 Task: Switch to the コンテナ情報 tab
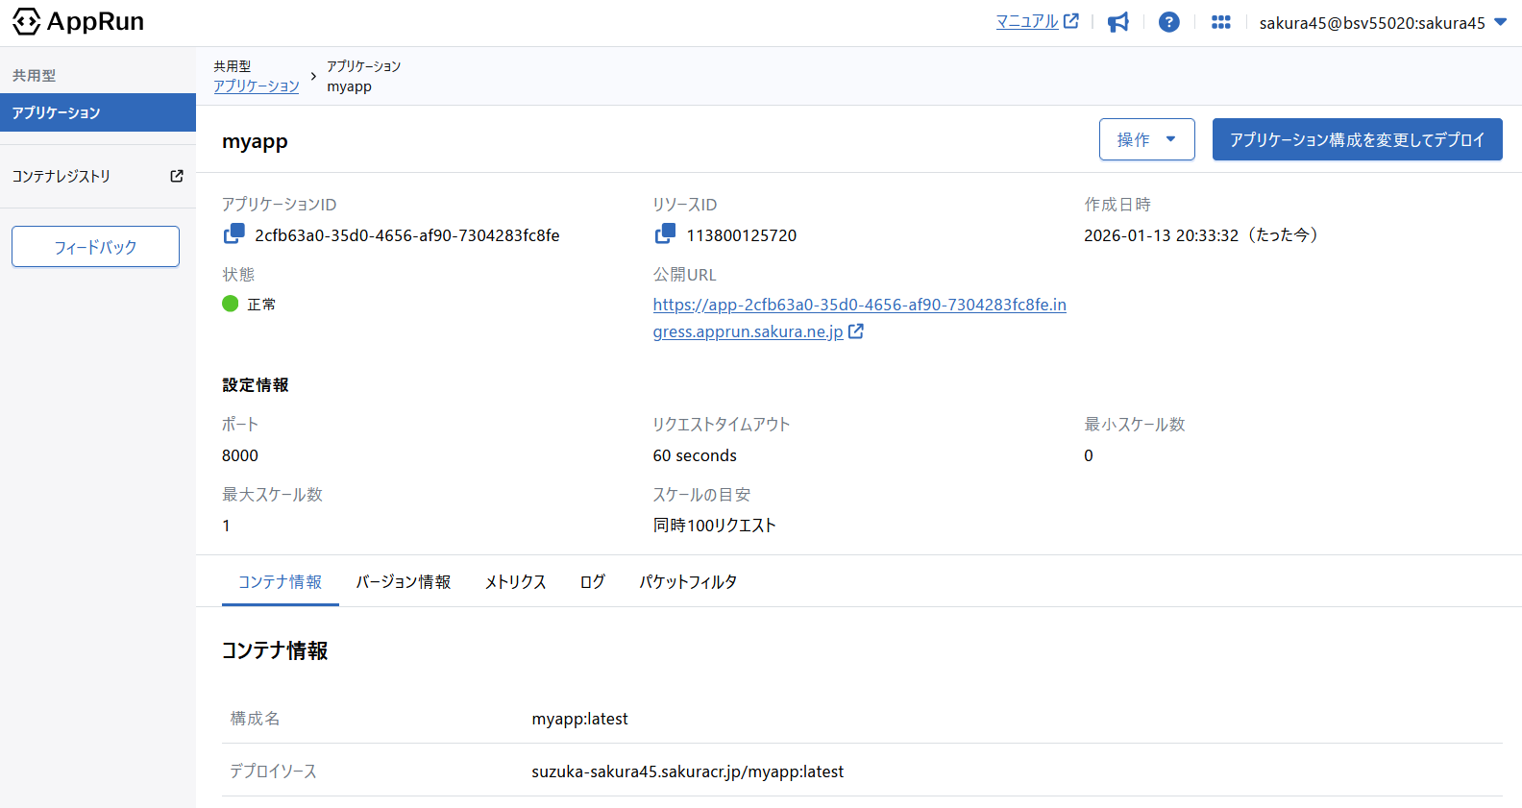click(281, 582)
